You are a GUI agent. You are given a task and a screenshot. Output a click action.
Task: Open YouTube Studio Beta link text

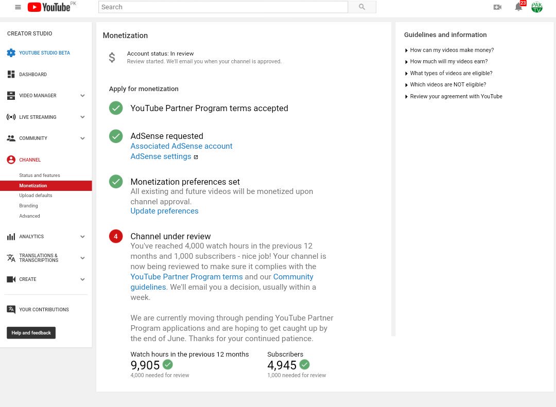coord(45,53)
